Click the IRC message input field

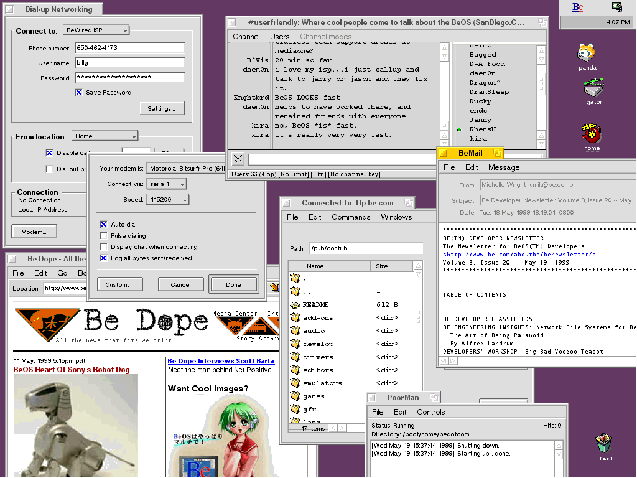(x=342, y=159)
